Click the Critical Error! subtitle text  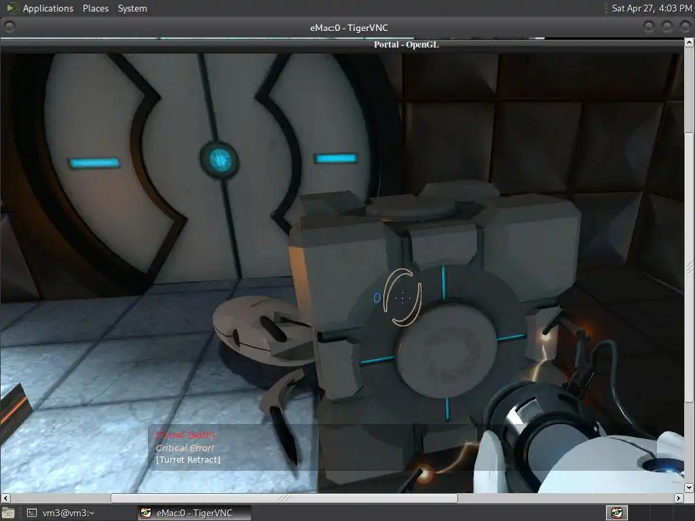[x=185, y=448]
